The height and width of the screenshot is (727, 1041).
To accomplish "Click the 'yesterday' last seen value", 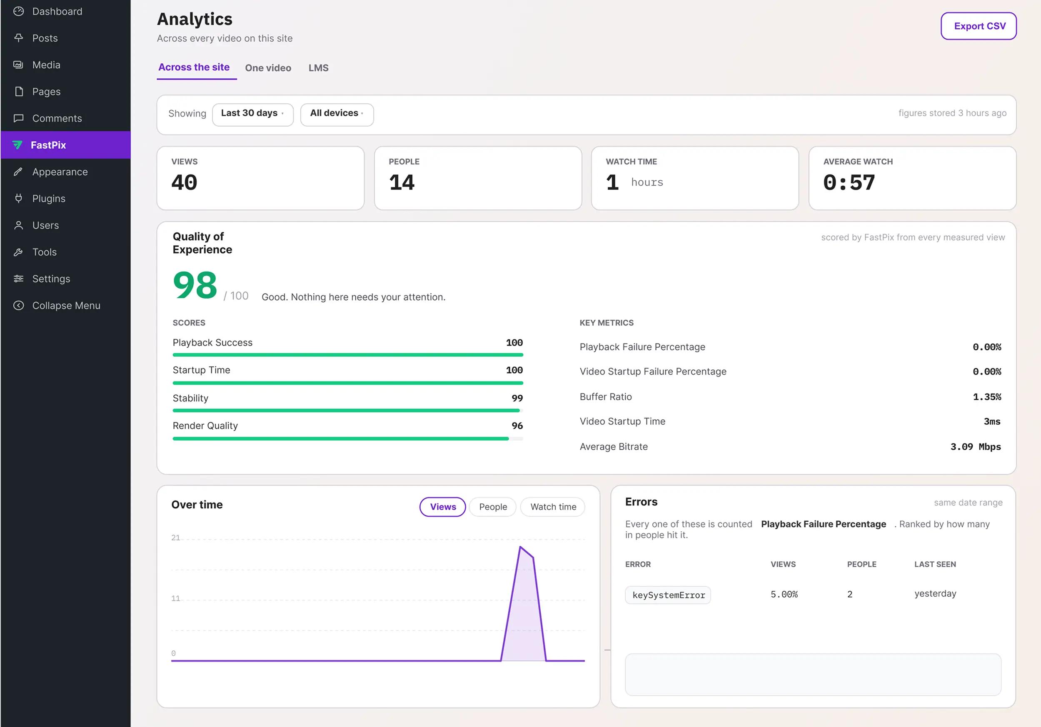I will click(x=935, y=594).
